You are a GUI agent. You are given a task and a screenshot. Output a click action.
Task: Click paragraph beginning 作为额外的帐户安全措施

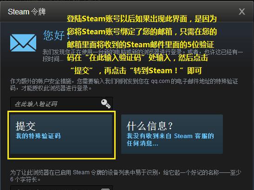point(124,84)
